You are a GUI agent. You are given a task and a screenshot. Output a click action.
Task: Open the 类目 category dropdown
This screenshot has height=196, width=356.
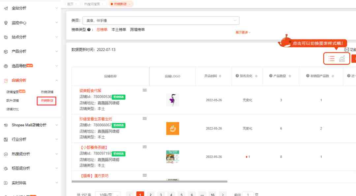click(161, 21)
